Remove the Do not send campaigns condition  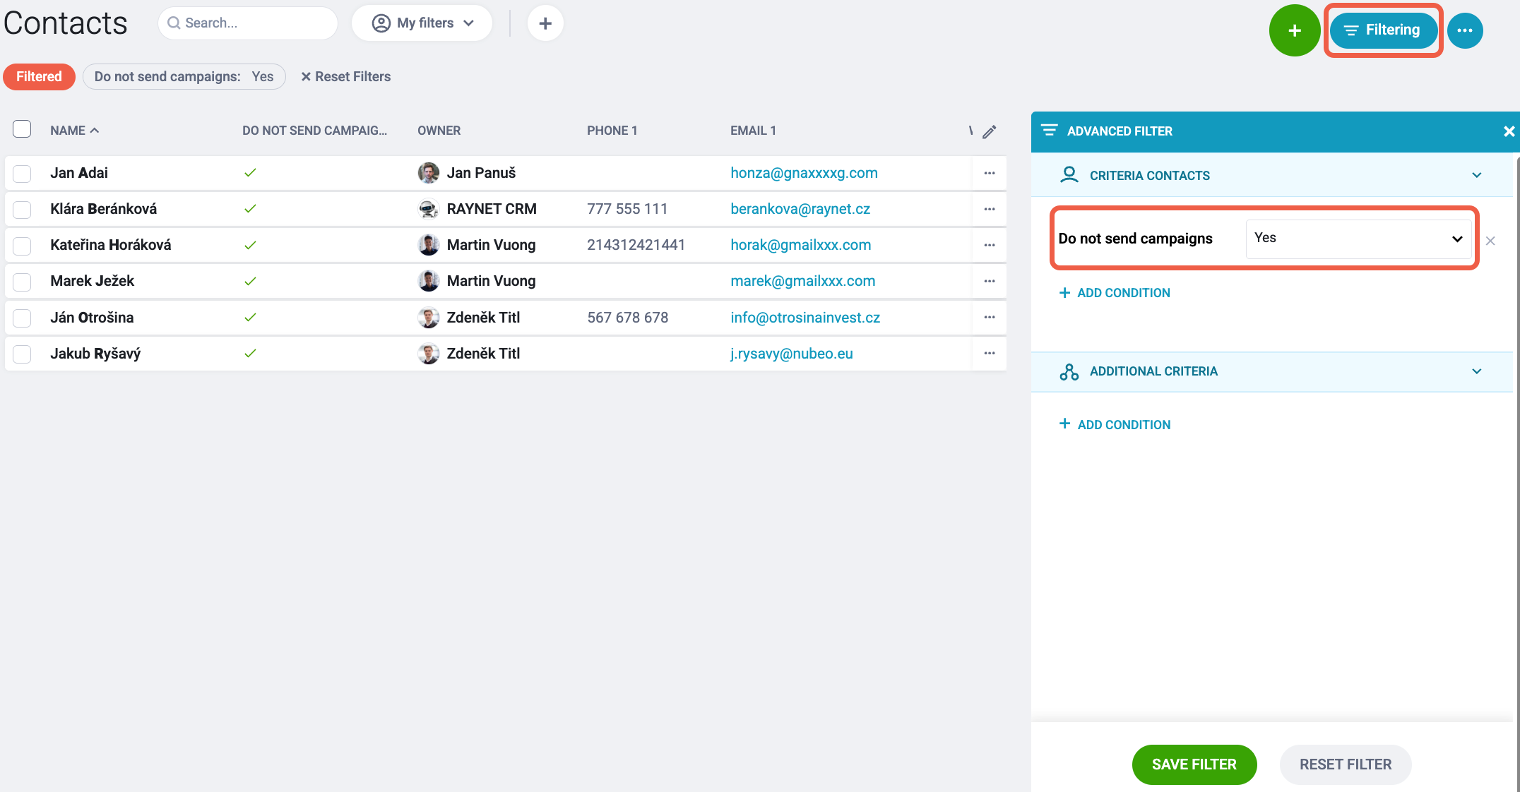pyautogui.click(x=1490, y=241)
